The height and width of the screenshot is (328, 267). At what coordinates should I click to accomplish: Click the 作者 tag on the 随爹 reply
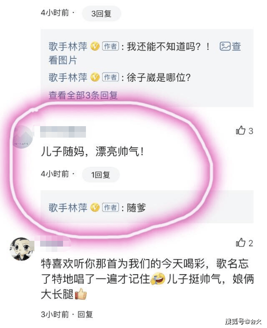(110, 207)
